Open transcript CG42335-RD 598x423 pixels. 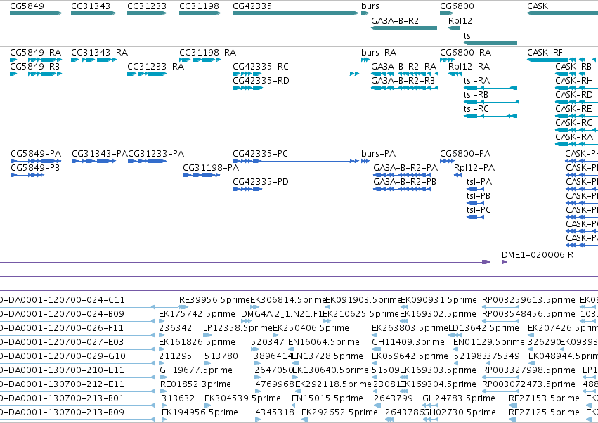(x=261, y=81)
